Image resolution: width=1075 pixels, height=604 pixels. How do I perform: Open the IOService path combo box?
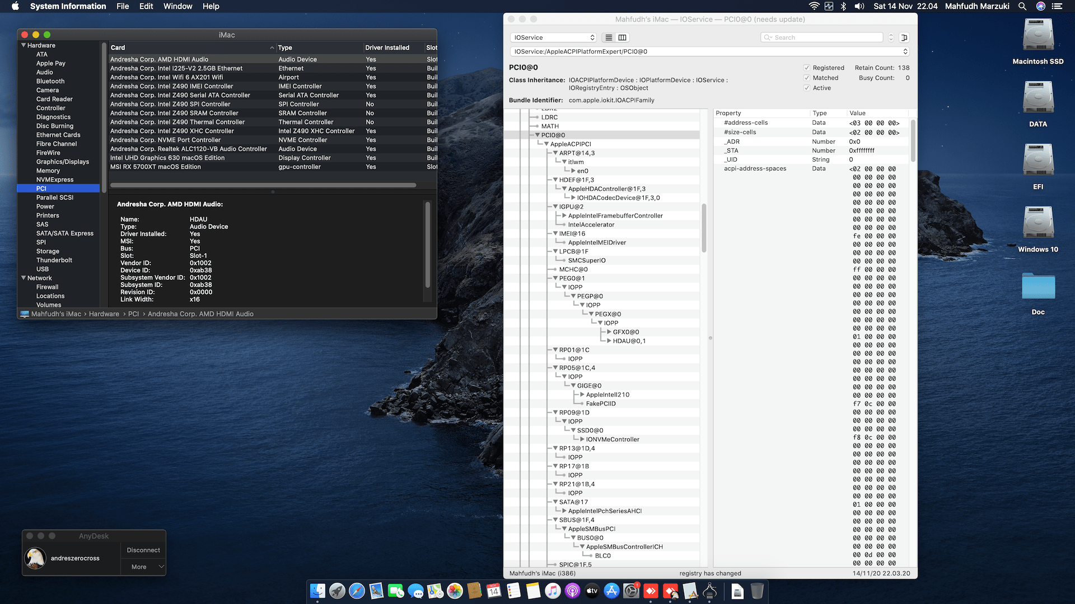[x=709, y=51]
